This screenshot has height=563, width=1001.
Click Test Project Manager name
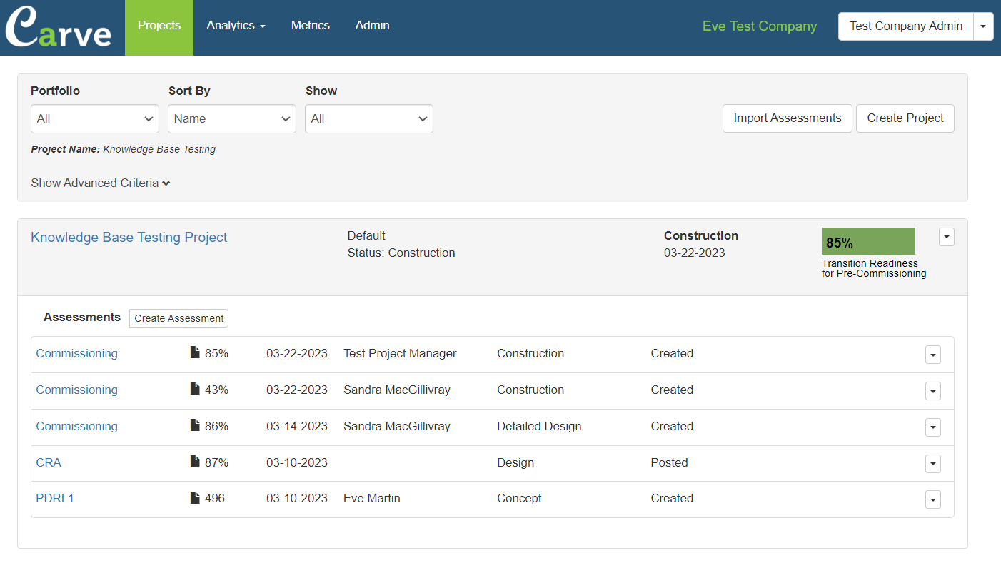tap(400, 354)
